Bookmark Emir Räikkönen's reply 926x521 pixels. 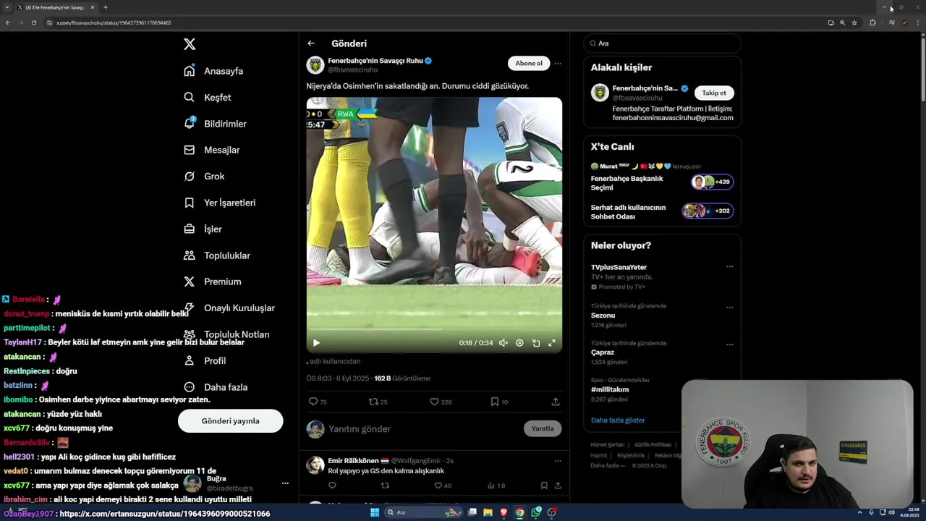544,486
